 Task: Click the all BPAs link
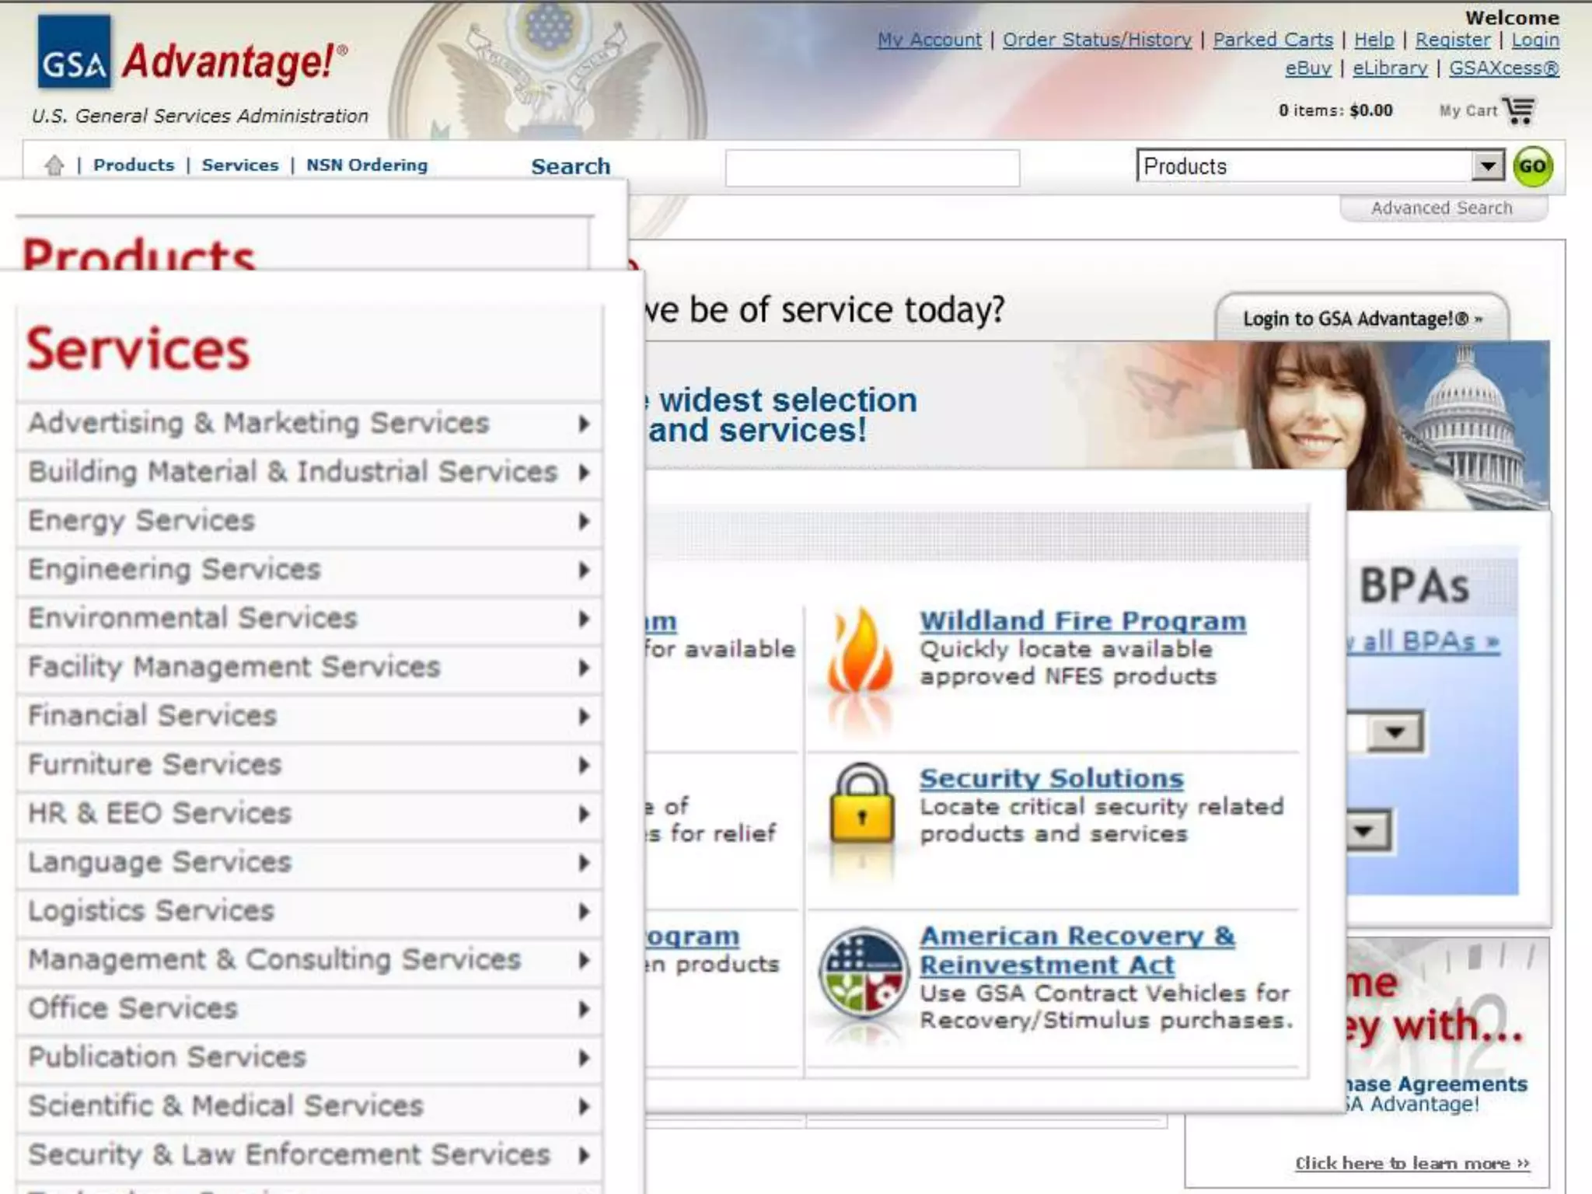[1423, 642]
